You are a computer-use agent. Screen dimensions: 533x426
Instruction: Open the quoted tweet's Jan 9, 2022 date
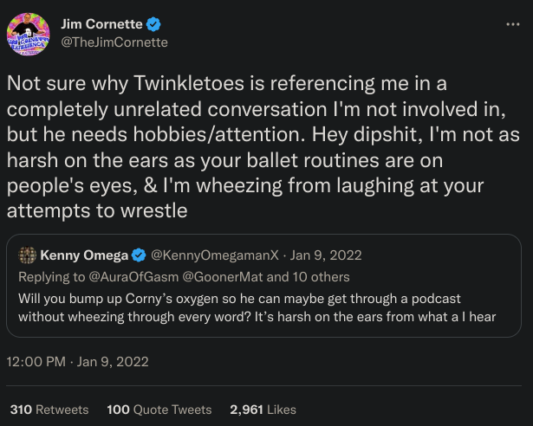coord(328,255)
